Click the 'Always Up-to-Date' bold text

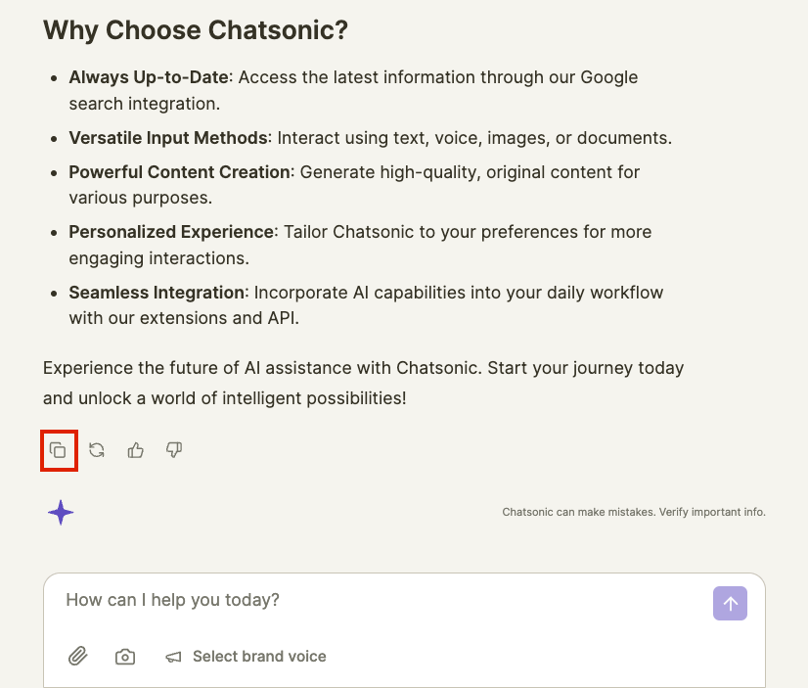[x=149, y=77]
